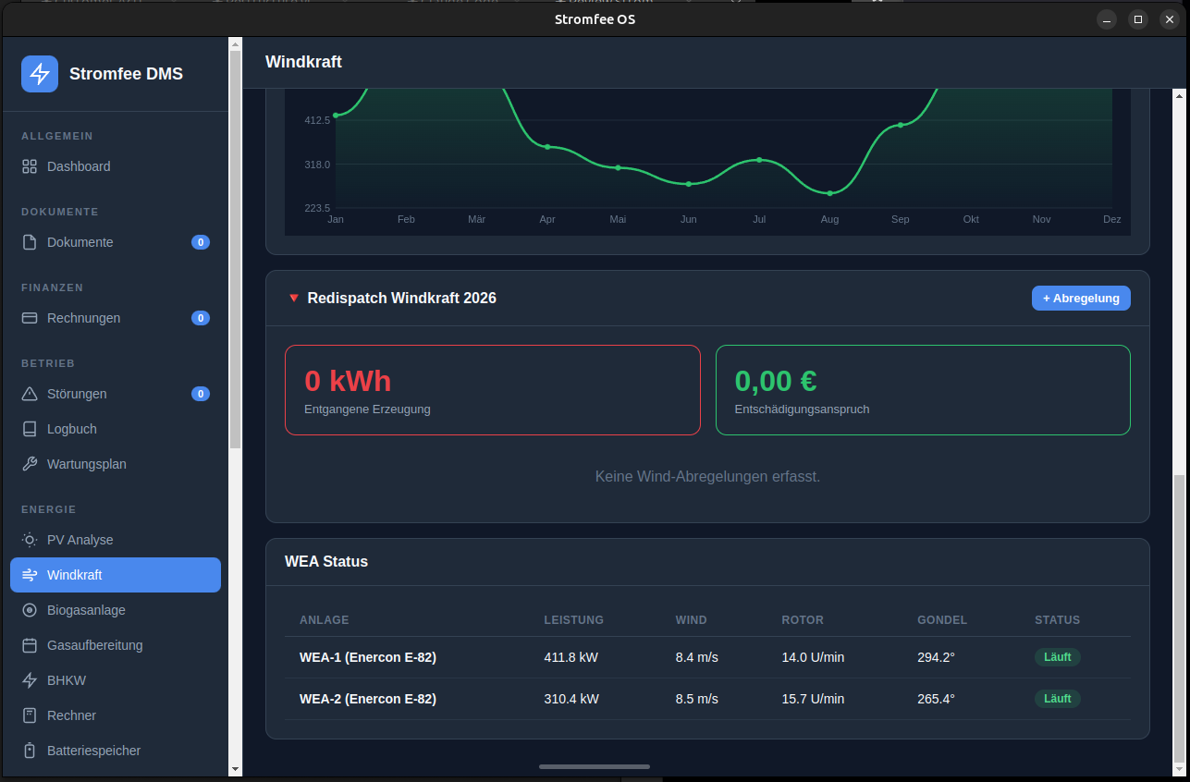This screenshot has width=1190, height=782.
Task: Click the Entgangene Erzeugung 0 kWh card
Action: (x=492, y=390)
